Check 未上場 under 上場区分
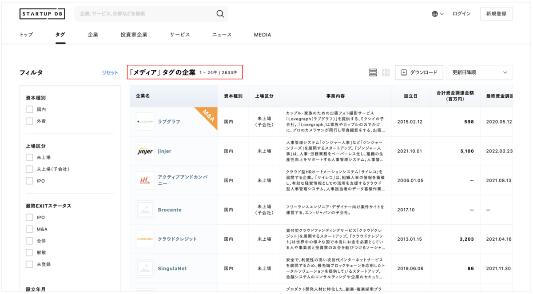Screen dimensions: 533x294 [29, 157]
